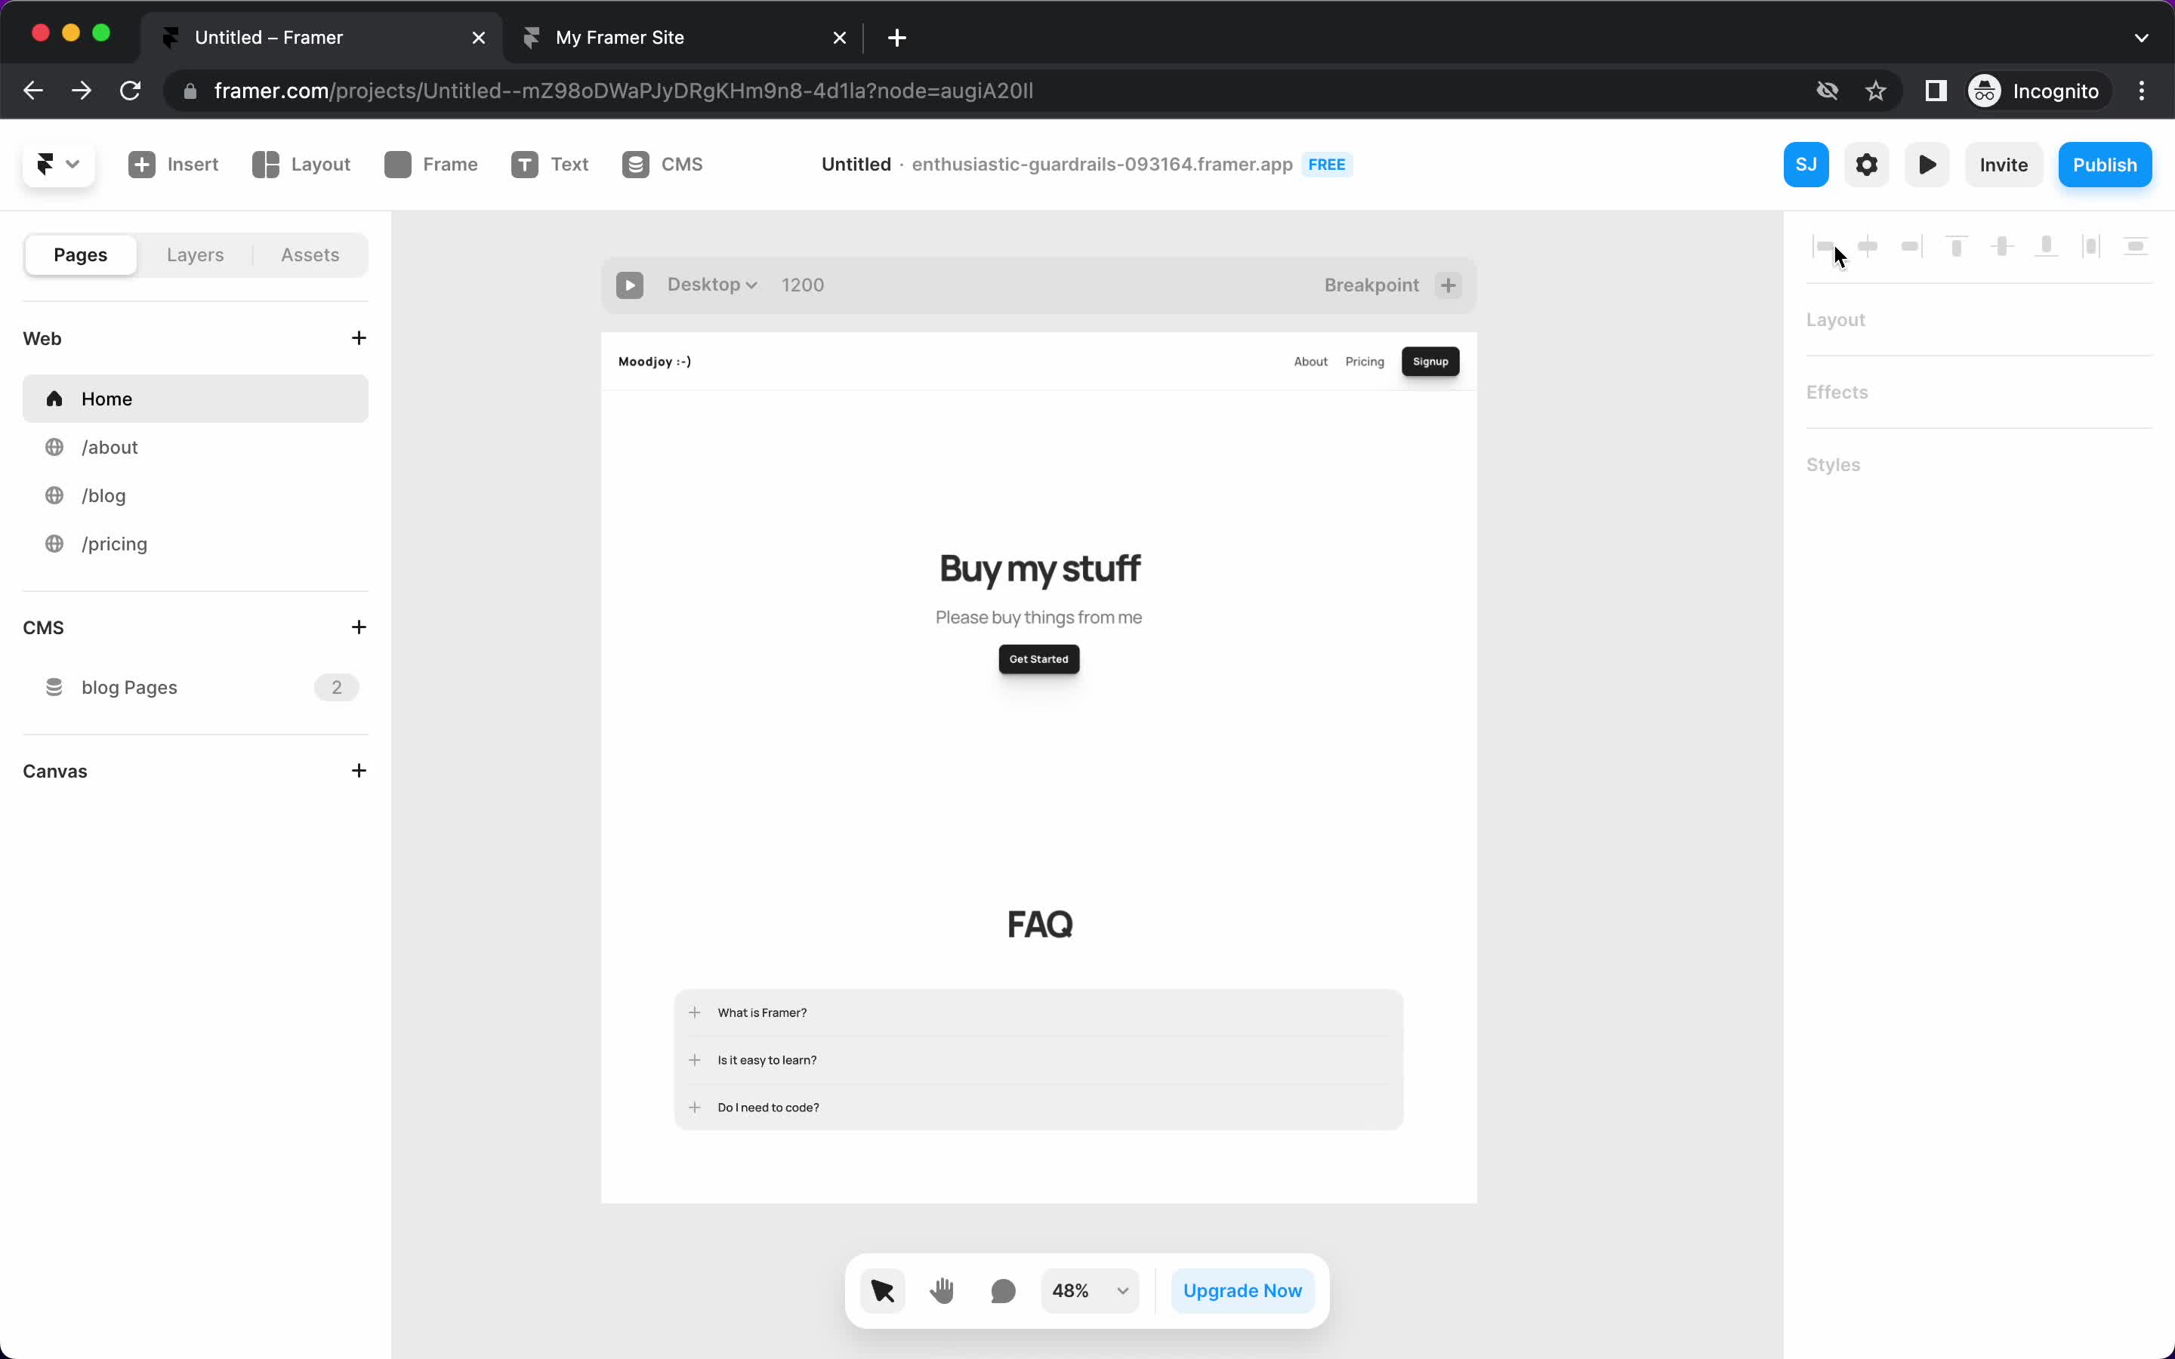Add a new Canvas element
This screenshot has width=2175, height=1359.
coord(359,770)
